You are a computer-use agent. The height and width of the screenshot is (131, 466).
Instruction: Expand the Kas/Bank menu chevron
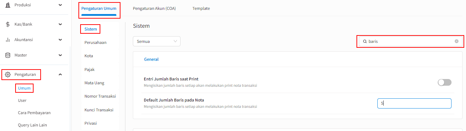[x=60, y=24]
